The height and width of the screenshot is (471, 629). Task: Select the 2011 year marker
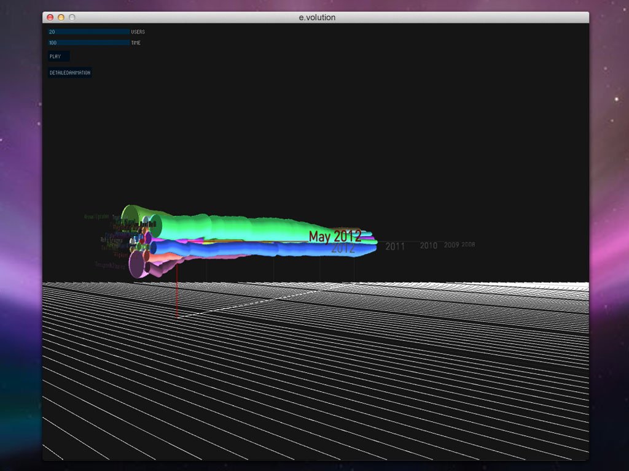pyautogui.click(x=395, y=247)
